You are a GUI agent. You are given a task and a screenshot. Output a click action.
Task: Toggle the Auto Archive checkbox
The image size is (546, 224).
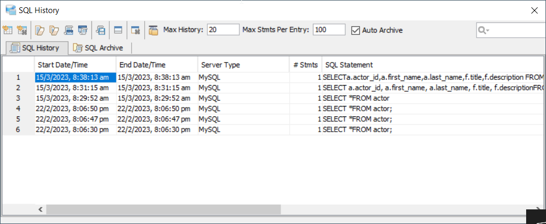click(356, 30)
